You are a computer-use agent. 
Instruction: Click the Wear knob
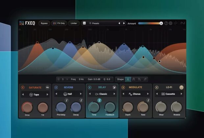coord(161,107)
